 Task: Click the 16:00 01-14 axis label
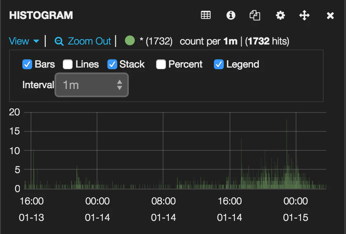230,209
